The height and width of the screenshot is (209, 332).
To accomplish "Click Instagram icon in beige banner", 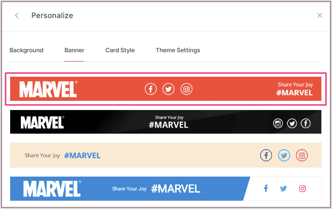I will (x=302, y=155).
